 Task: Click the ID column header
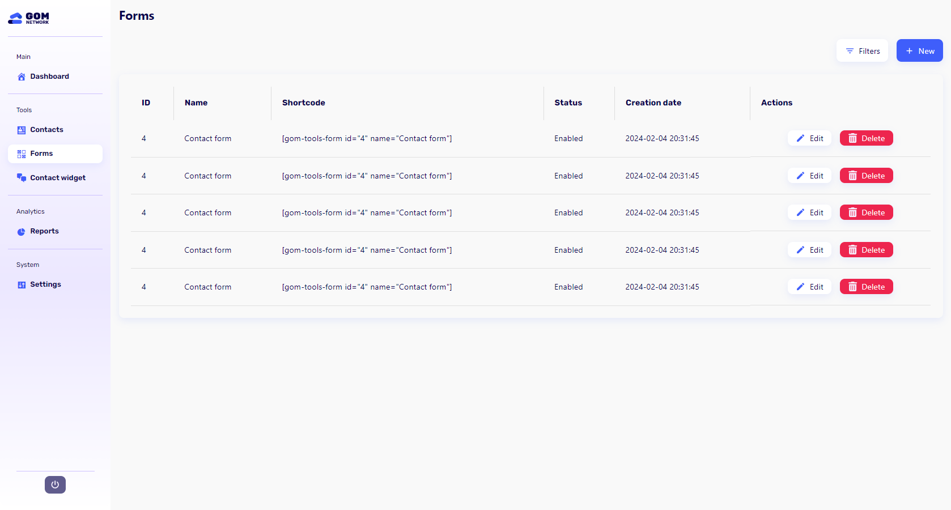(146, 103)
